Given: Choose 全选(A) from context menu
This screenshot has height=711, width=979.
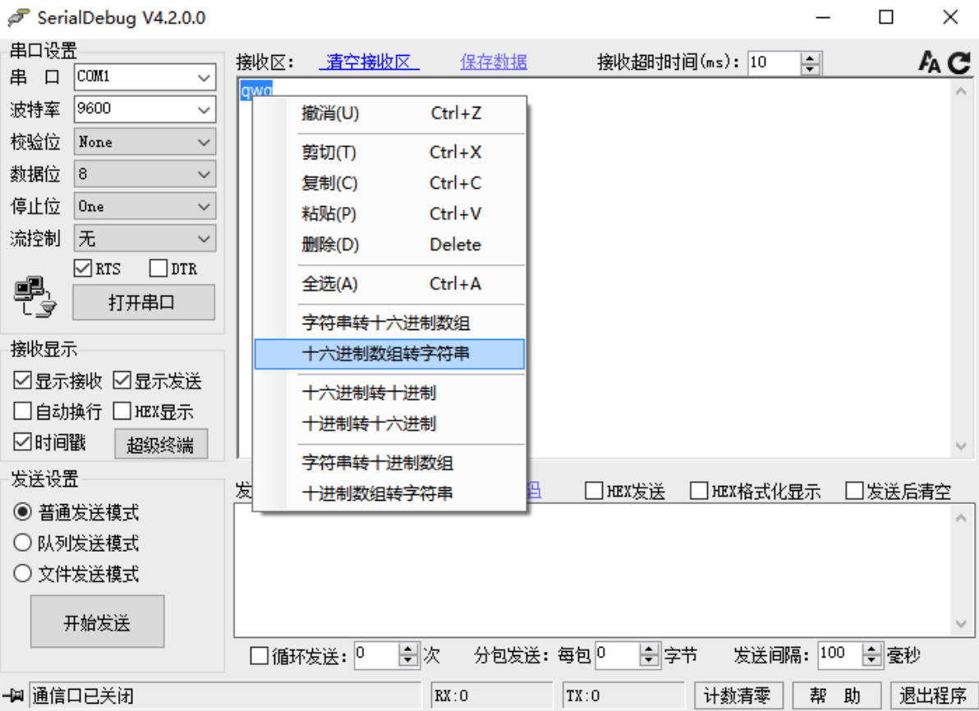Looking at the screenshot, I should 389,284.
